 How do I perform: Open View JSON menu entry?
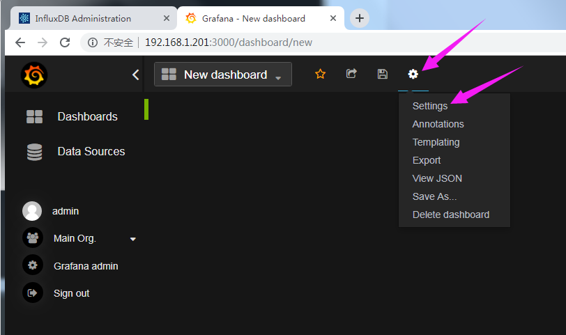(437, 178)
